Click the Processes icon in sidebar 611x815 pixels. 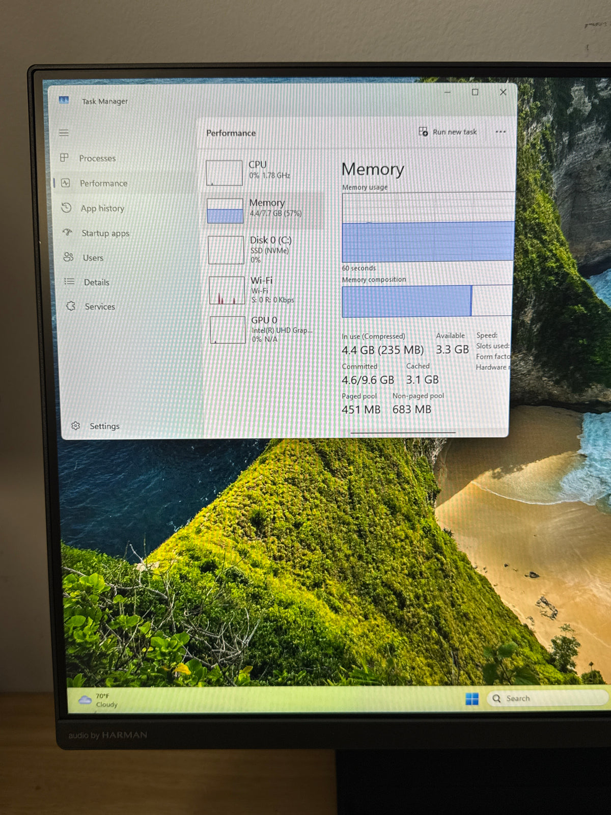[64, 158]
